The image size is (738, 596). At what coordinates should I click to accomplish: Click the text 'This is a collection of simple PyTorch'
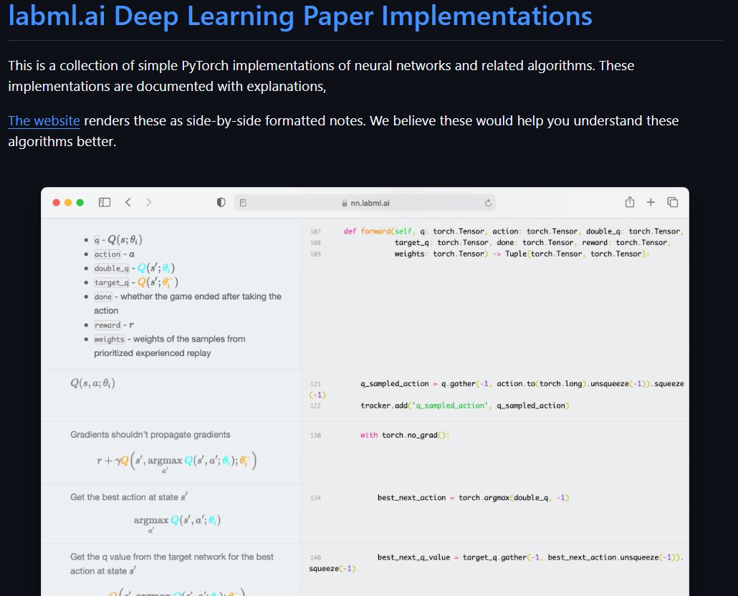[x=118, y=66]
